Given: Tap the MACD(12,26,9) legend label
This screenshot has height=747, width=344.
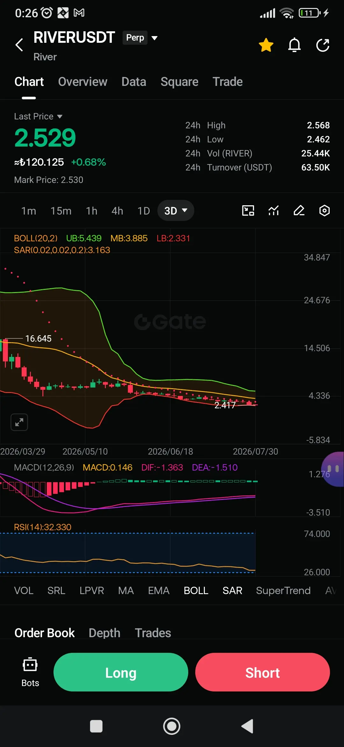Looking at the screenshot, I should (44, 467).
